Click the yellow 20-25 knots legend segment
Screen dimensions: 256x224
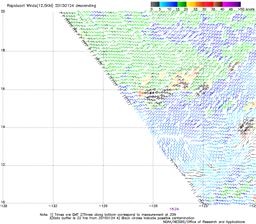point(191,4)
